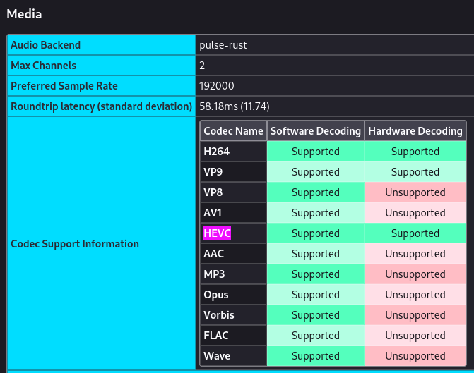Select the Max Channels row label
This screenshot has width=474, height=373.
[43, 66]
